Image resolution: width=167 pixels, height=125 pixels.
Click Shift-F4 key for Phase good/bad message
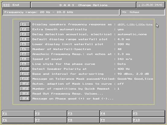[25, 98]
